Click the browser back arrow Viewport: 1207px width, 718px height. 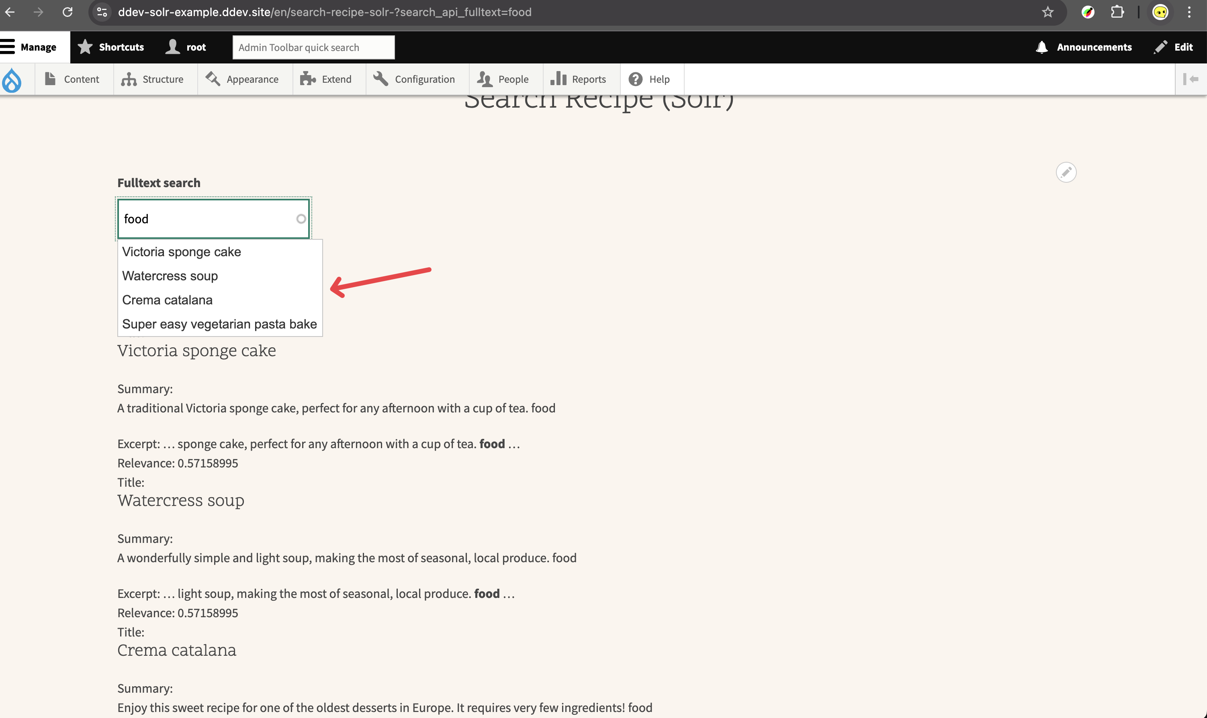tap(10, 12)
